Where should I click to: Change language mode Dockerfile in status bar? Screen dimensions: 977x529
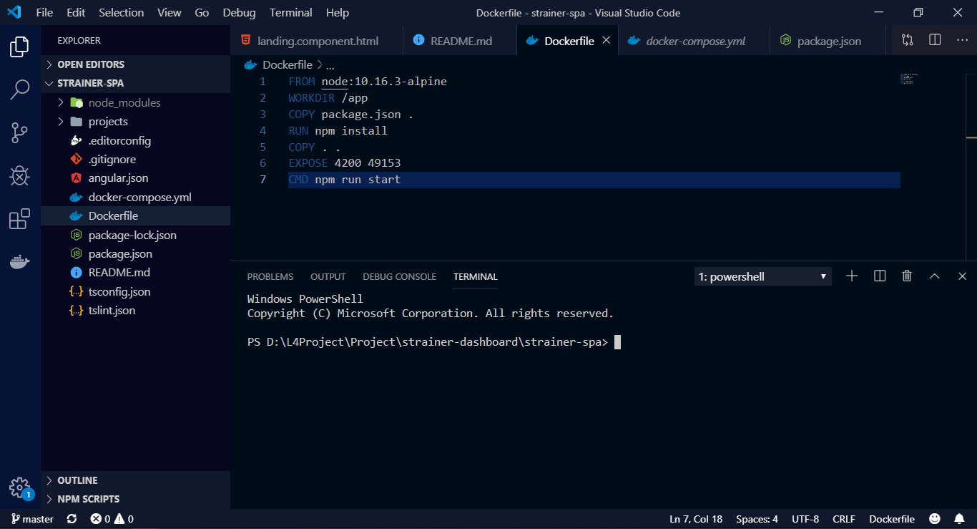click(x=892, y=519)
